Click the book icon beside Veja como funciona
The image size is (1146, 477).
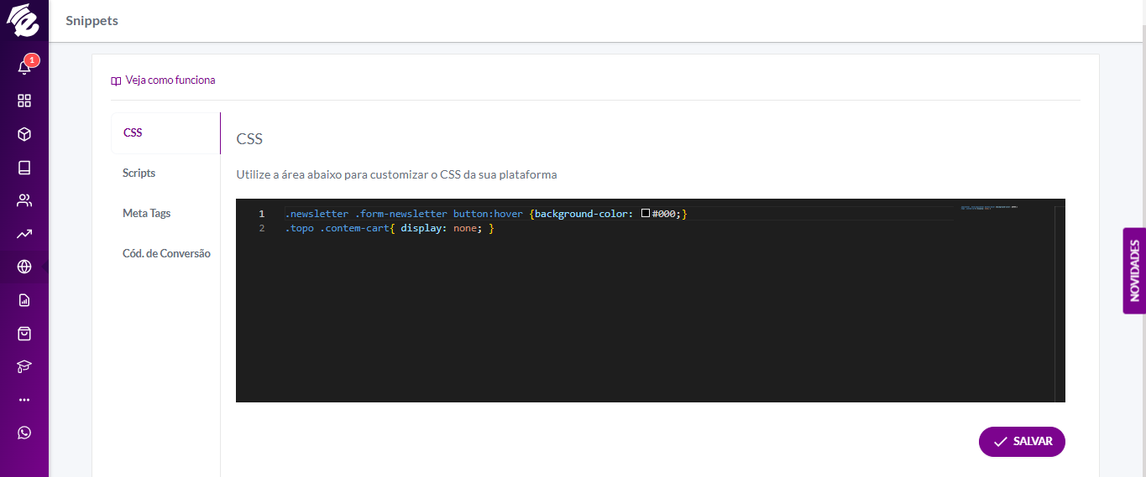tap(116, 81)
